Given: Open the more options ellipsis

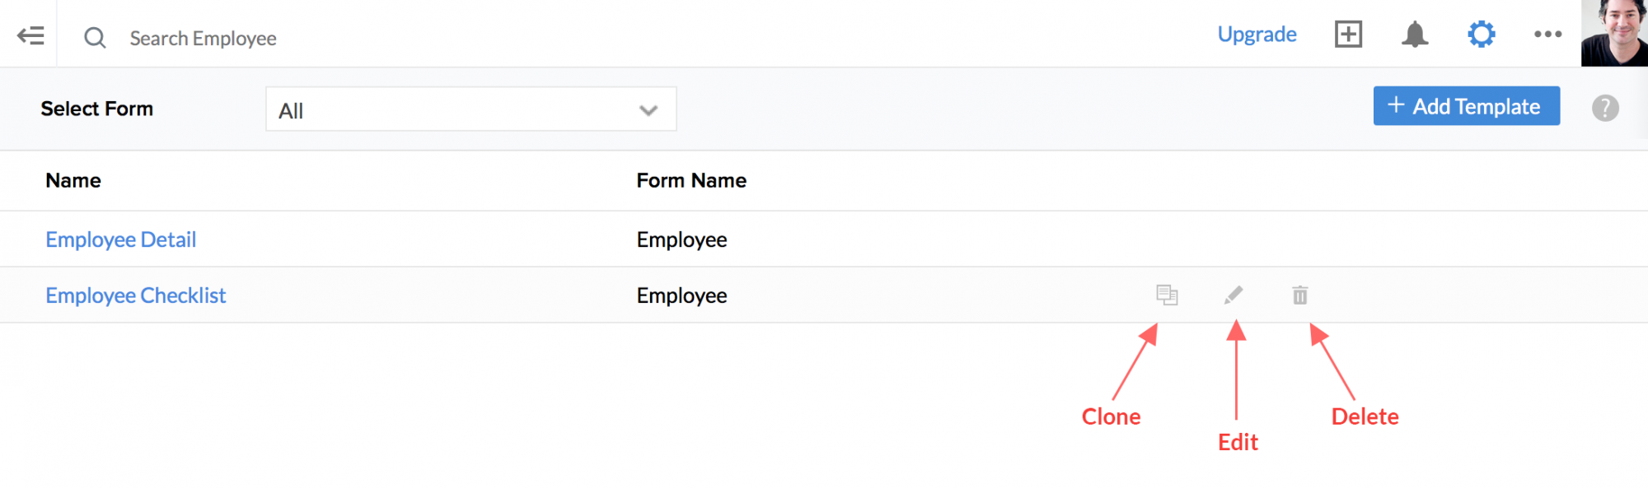Looking at the screenshot, I should (1547, 35).
